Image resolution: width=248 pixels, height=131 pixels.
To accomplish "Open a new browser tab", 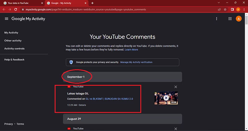I will point(92,3).
